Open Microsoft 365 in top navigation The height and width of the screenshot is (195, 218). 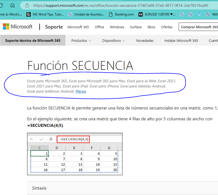[78, 27]
